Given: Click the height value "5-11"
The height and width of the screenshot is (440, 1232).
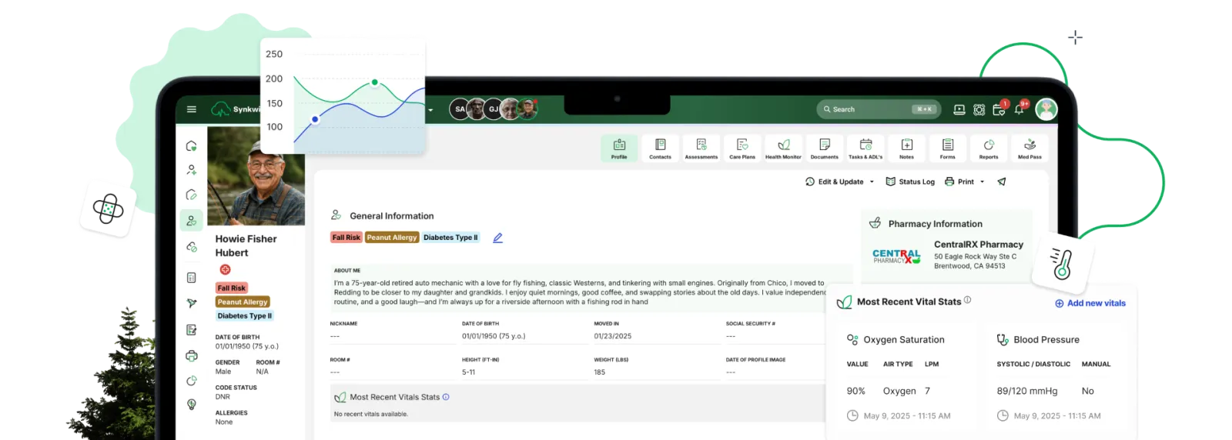Looking at the screenshot, I should [x=468, y=372].
